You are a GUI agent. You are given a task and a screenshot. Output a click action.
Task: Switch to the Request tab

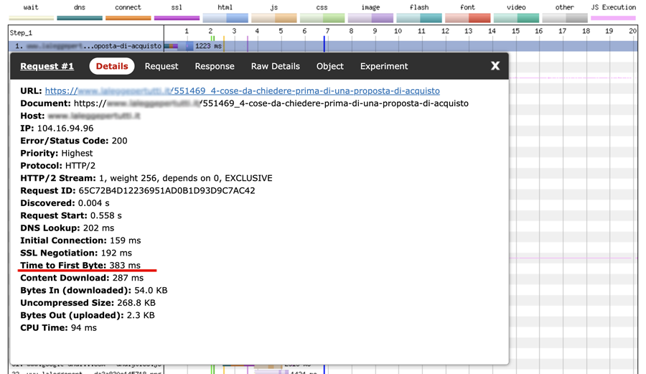pyautogui.click(x=161, y=66)
